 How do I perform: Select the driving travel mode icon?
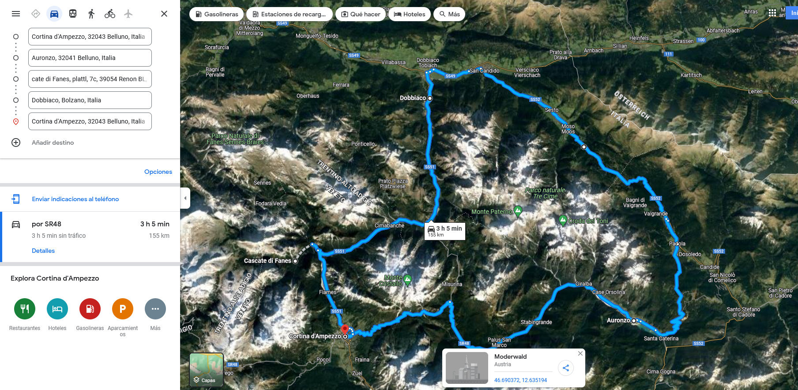click(x=54, y=14)
